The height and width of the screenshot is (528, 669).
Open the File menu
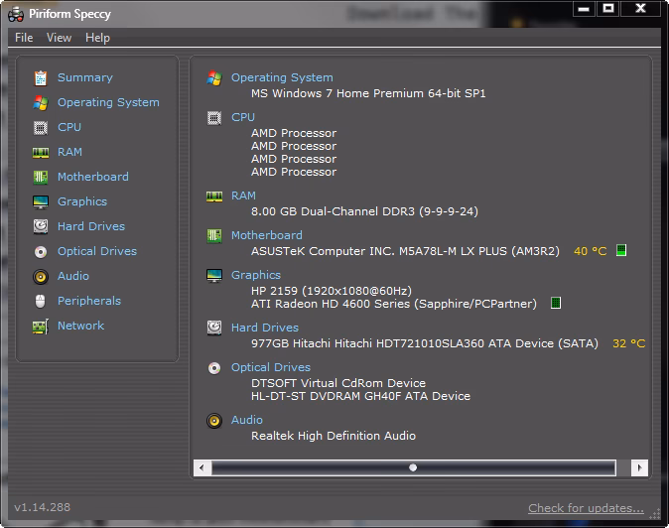click(x=24, y=38)
